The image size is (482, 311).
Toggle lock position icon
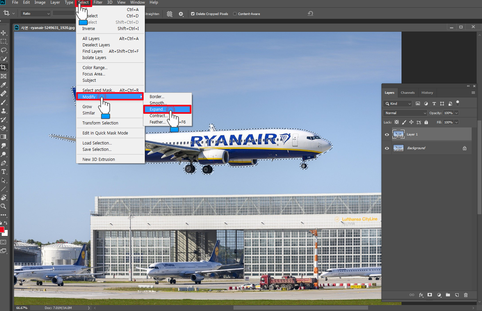point(411,122)
